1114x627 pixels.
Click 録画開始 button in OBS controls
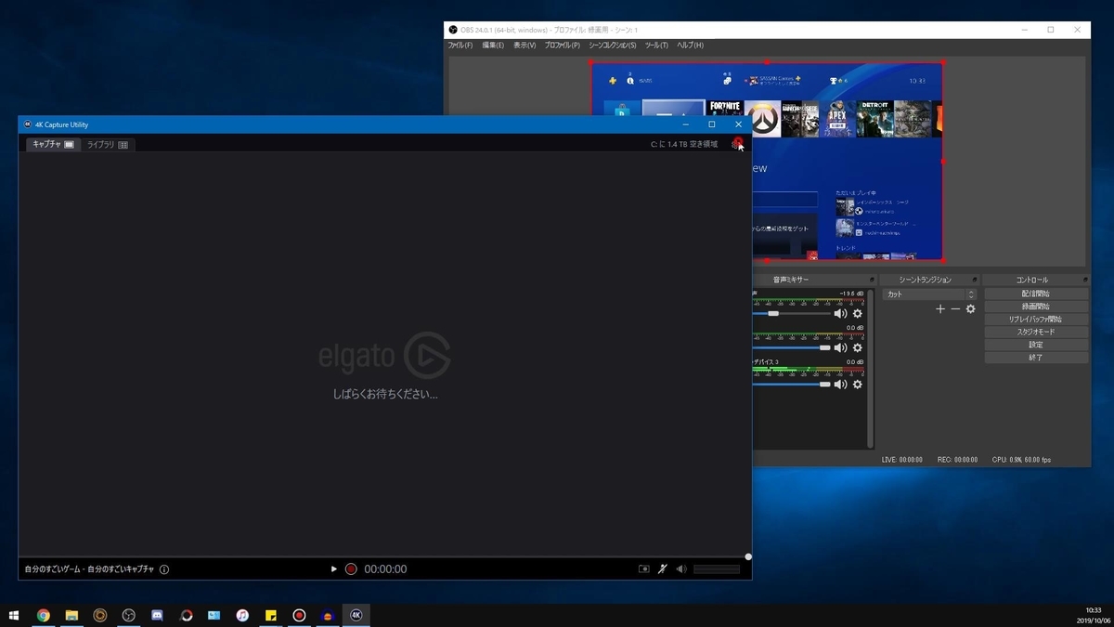coord(1036,307)
